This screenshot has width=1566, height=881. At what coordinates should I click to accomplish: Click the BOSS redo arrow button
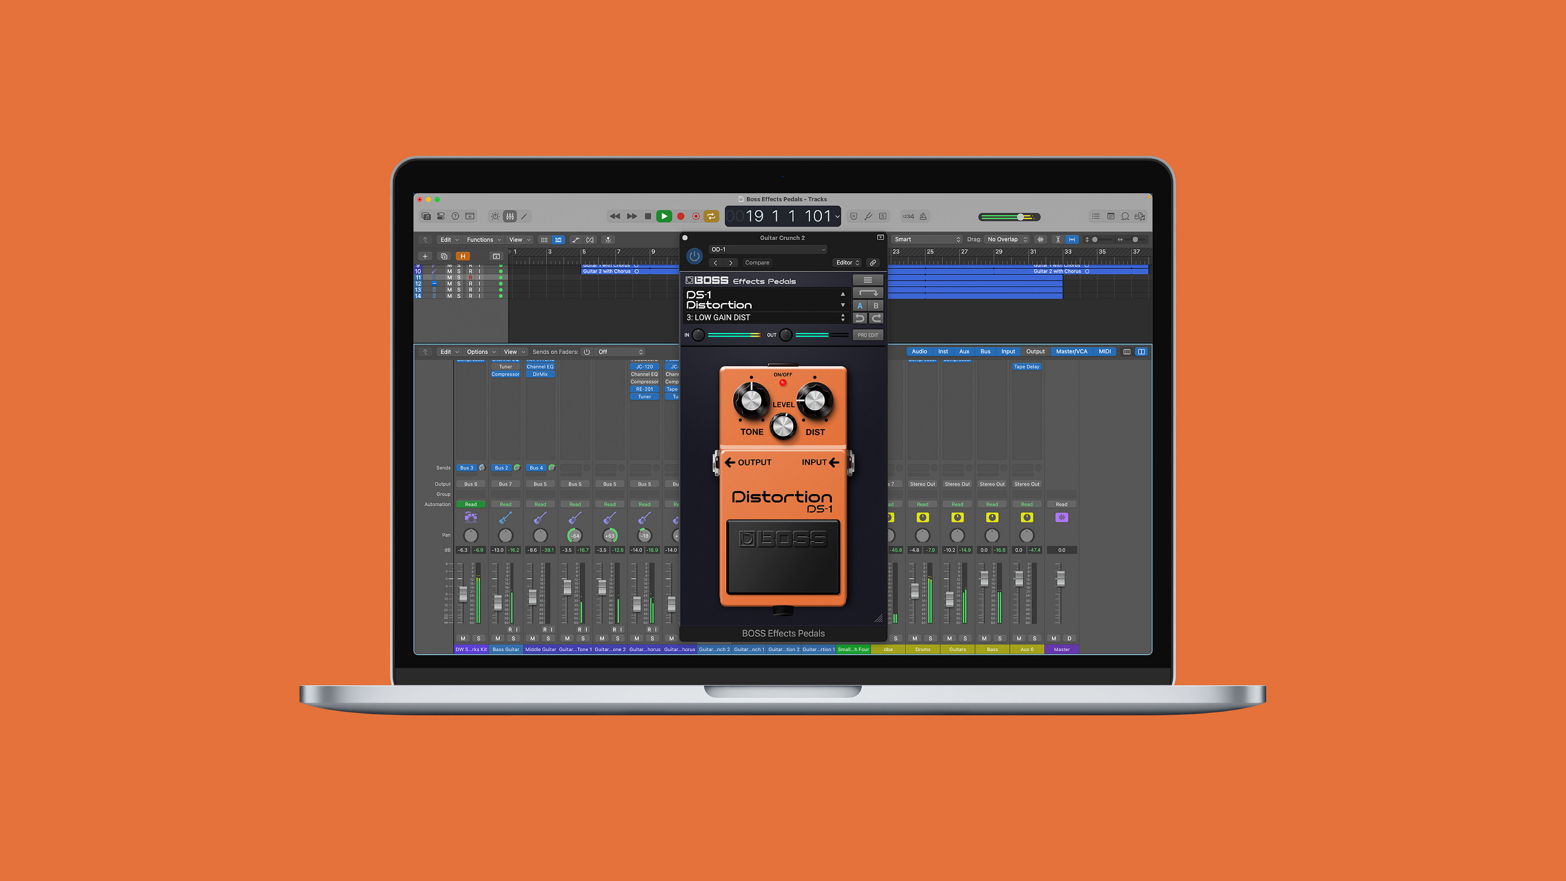click(875, 318)
